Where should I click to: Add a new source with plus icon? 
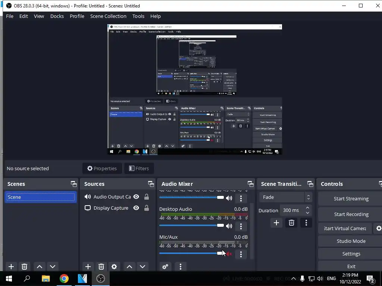(88, 267)
